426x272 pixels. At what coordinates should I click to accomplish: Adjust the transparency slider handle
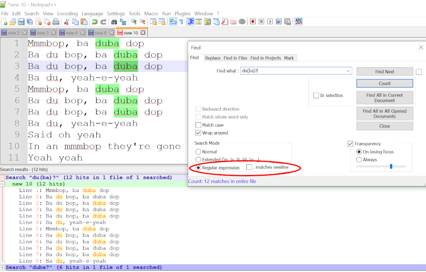click(x=391, y=166)
